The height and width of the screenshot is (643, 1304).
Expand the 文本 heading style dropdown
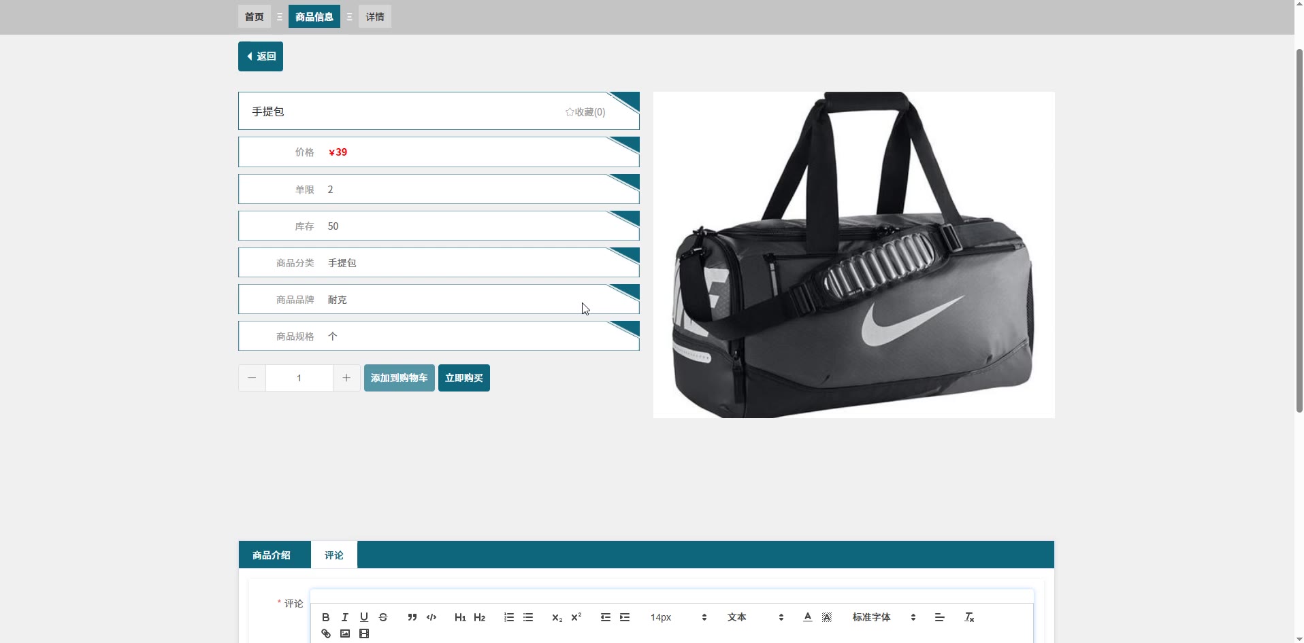755,617
